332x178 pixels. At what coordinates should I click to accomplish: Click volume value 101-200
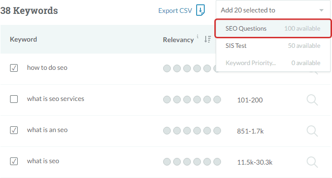click(x=250, y=100)
